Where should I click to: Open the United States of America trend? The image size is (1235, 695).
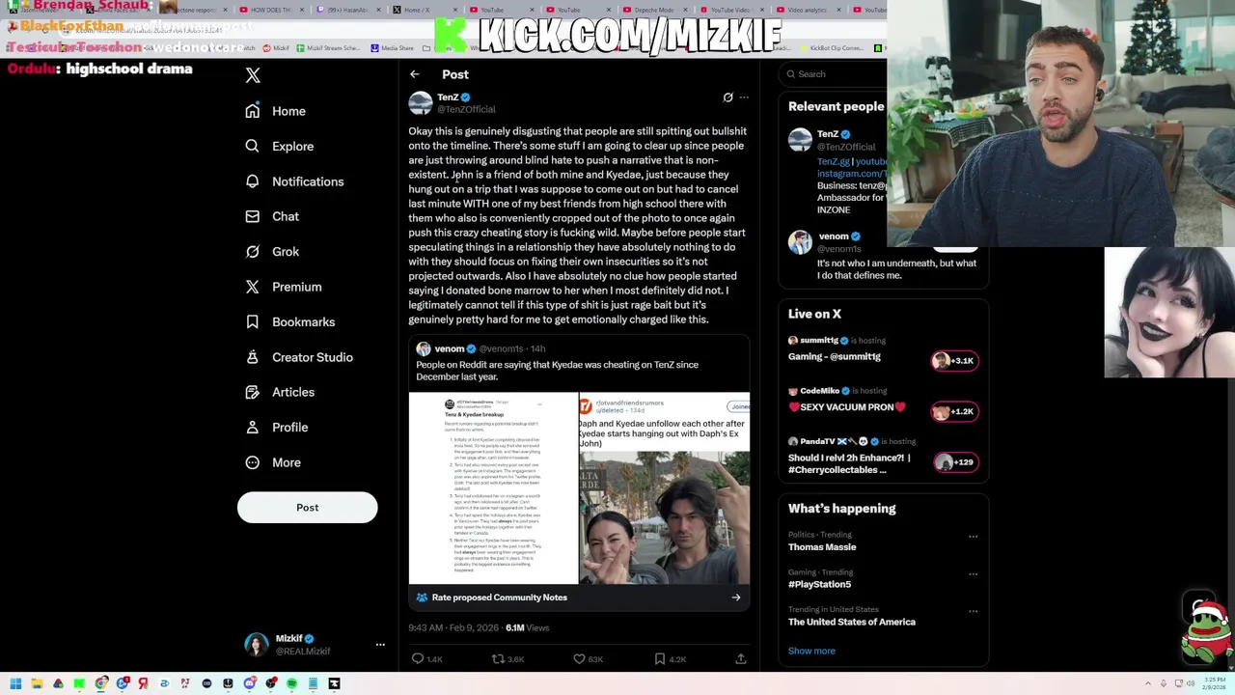(851, 622)
